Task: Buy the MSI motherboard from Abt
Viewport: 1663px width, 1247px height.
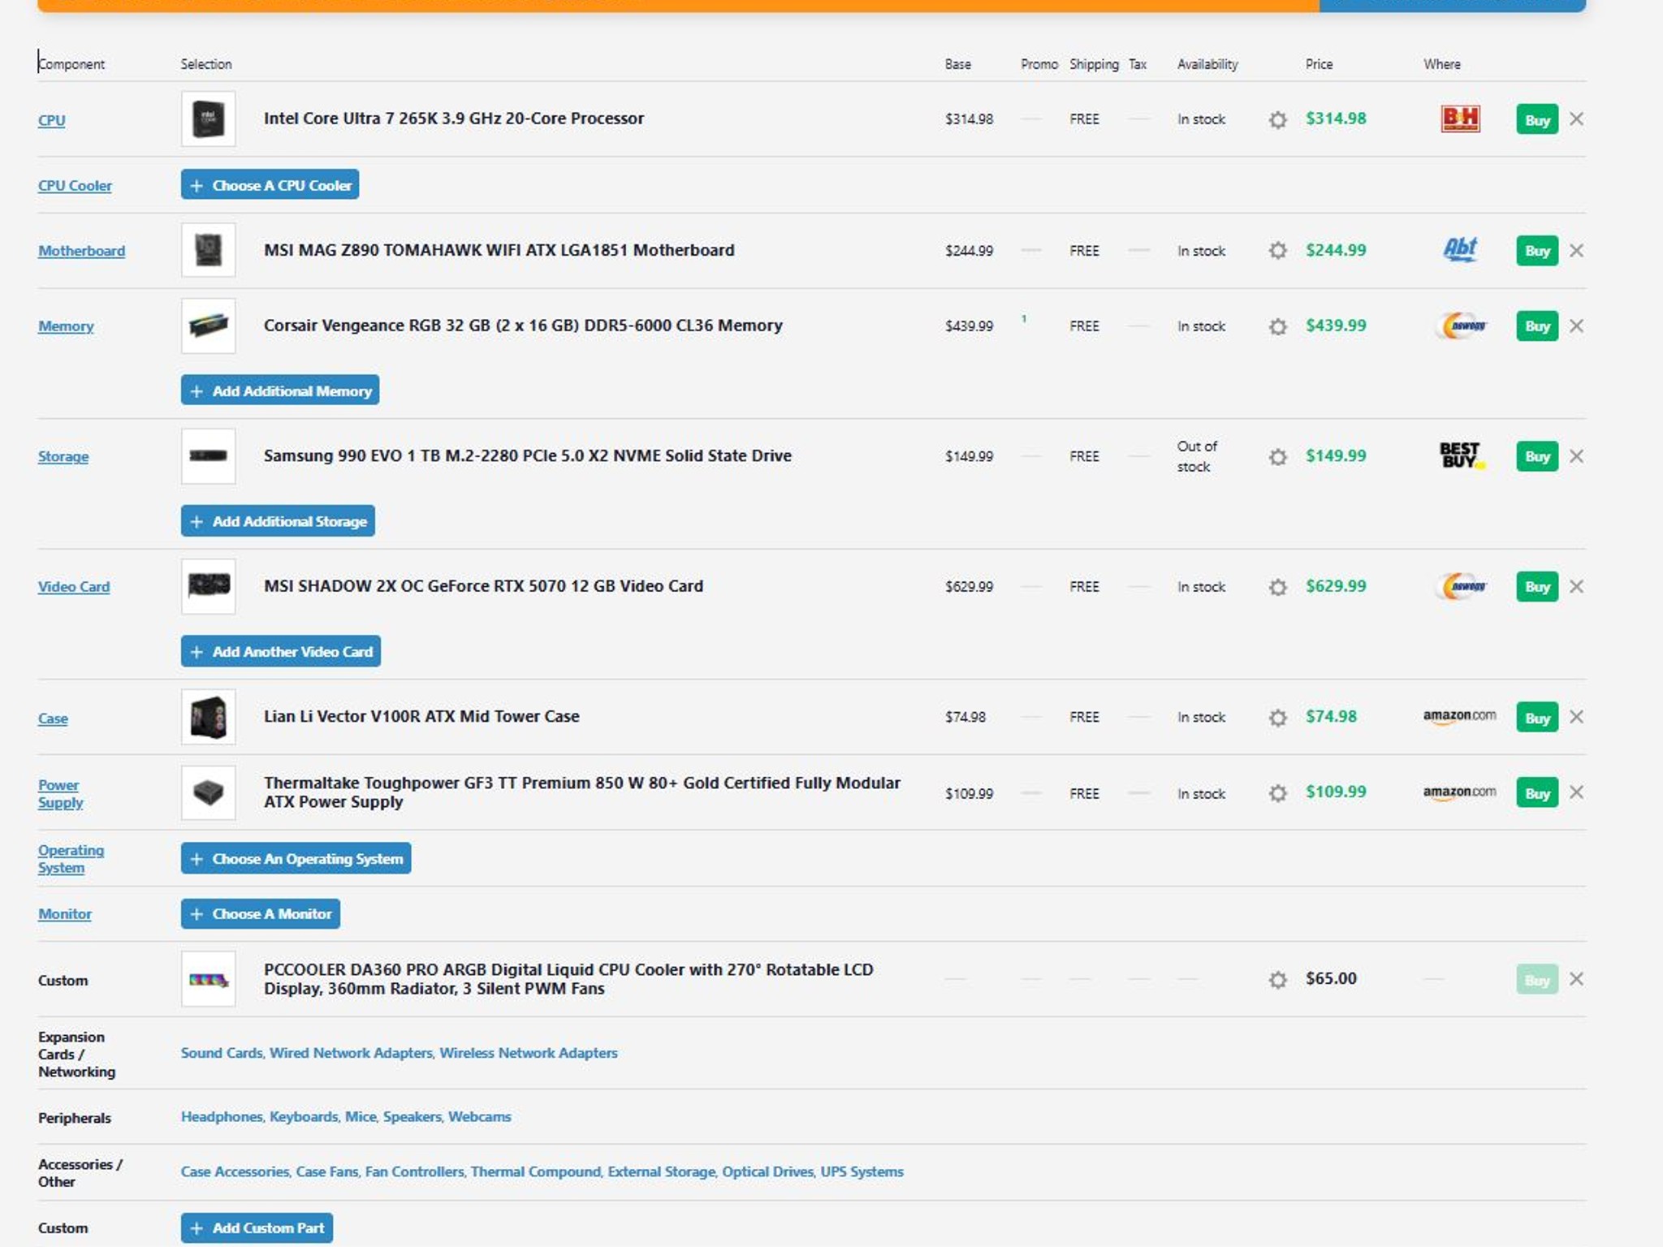Action: tap(1537, 251)
